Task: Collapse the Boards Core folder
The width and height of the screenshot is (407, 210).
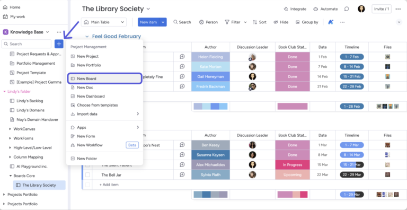Action: pos(10,176)
